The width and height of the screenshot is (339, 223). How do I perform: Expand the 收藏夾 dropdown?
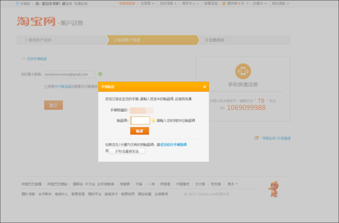click(260, 4)
